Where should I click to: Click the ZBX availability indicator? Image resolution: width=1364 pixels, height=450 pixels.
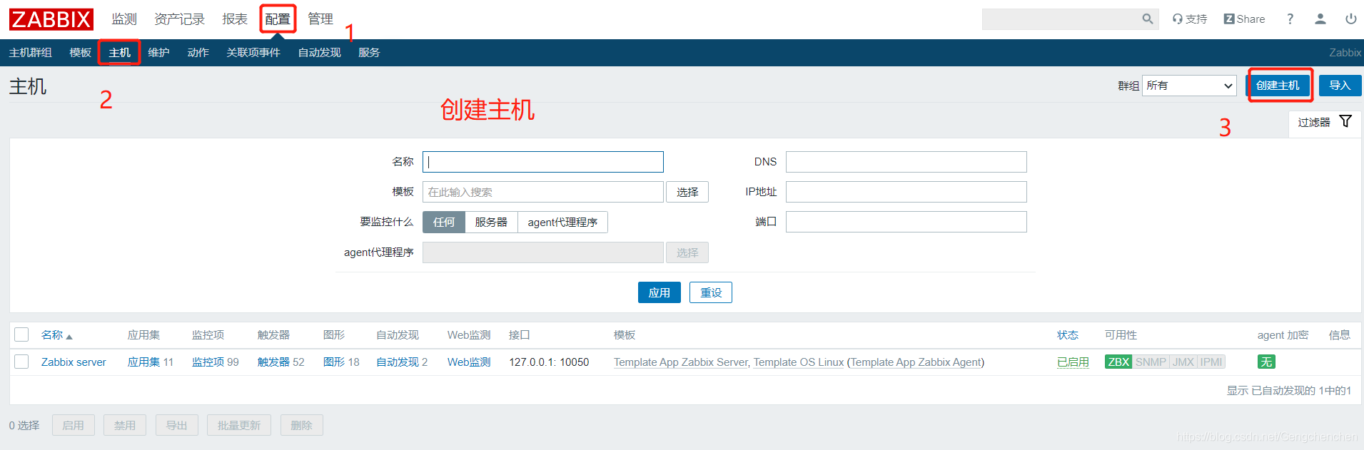(1118, 362)
